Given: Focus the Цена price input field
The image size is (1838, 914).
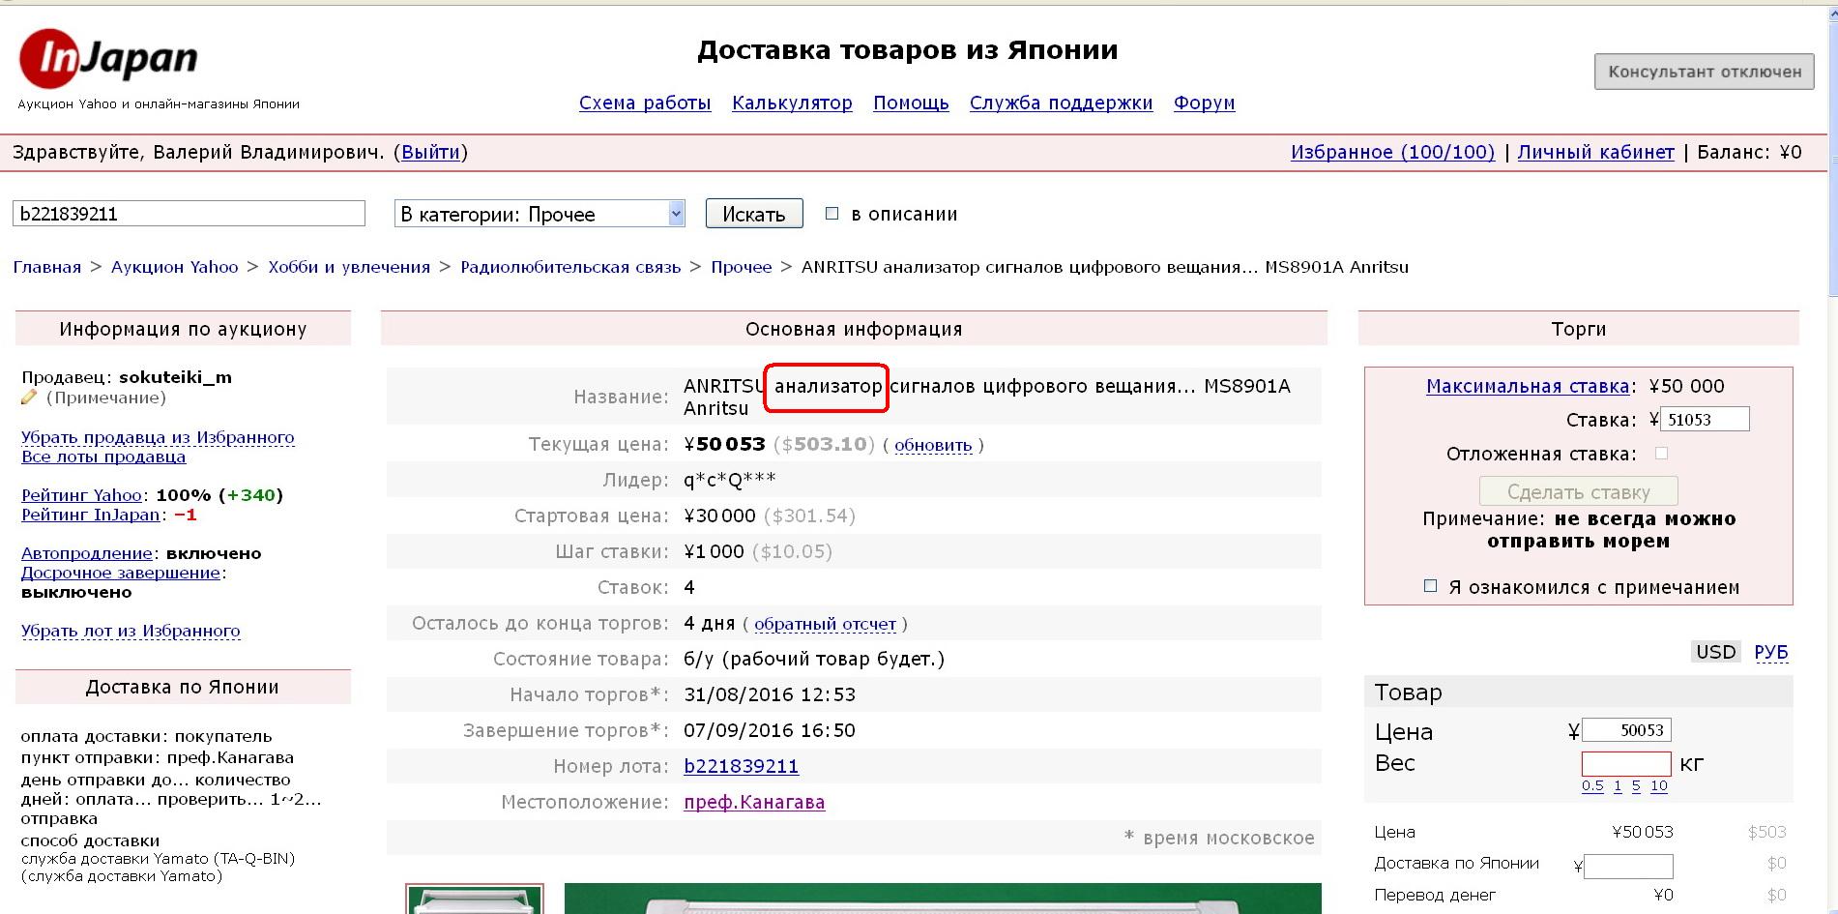Looking at the screenshot, I should [x=1626, y=730].
